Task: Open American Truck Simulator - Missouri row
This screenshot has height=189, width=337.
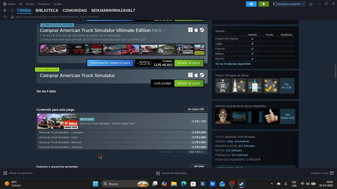Action: pyautogui.click(x=122, y=142)
